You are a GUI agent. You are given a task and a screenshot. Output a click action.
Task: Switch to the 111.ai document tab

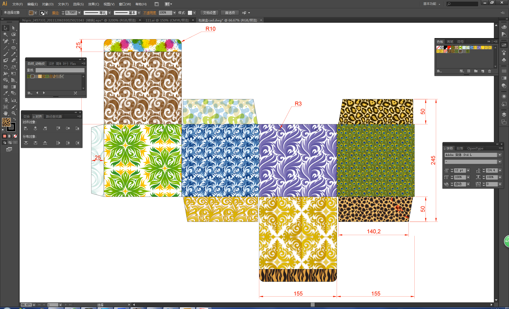coord(167,20)
